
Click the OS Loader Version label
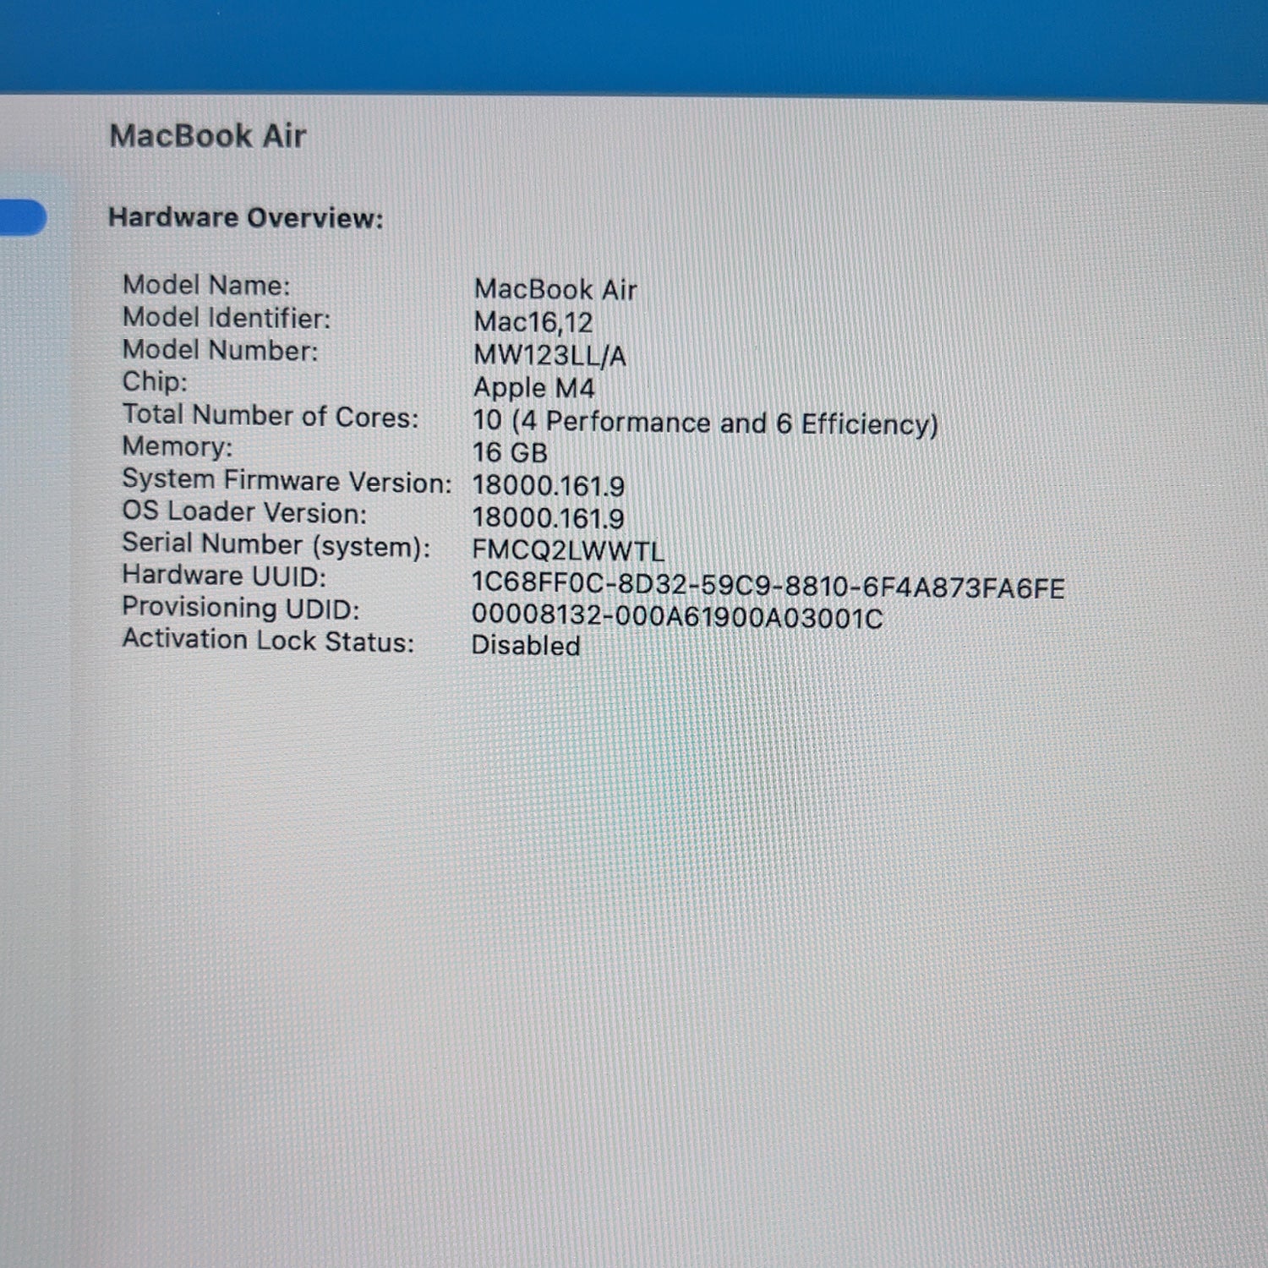pos(244,512)
